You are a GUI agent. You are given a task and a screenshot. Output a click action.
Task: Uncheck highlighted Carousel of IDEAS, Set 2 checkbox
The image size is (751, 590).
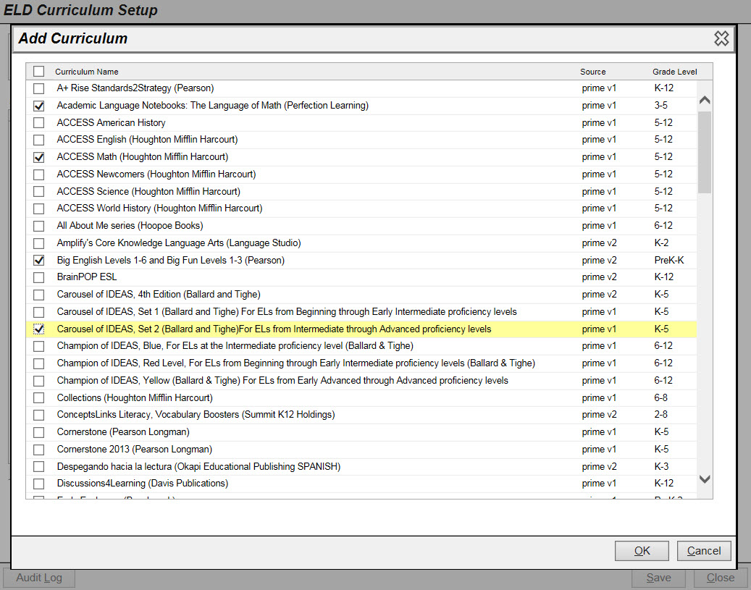39,329
